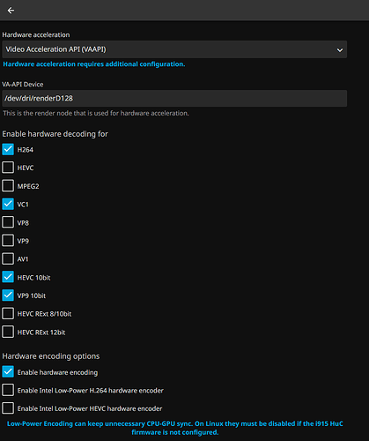This screenshot has height=441, width=369.
Task: Click the dropdown chevron beside VAAPI
Action: click(340, 50)
